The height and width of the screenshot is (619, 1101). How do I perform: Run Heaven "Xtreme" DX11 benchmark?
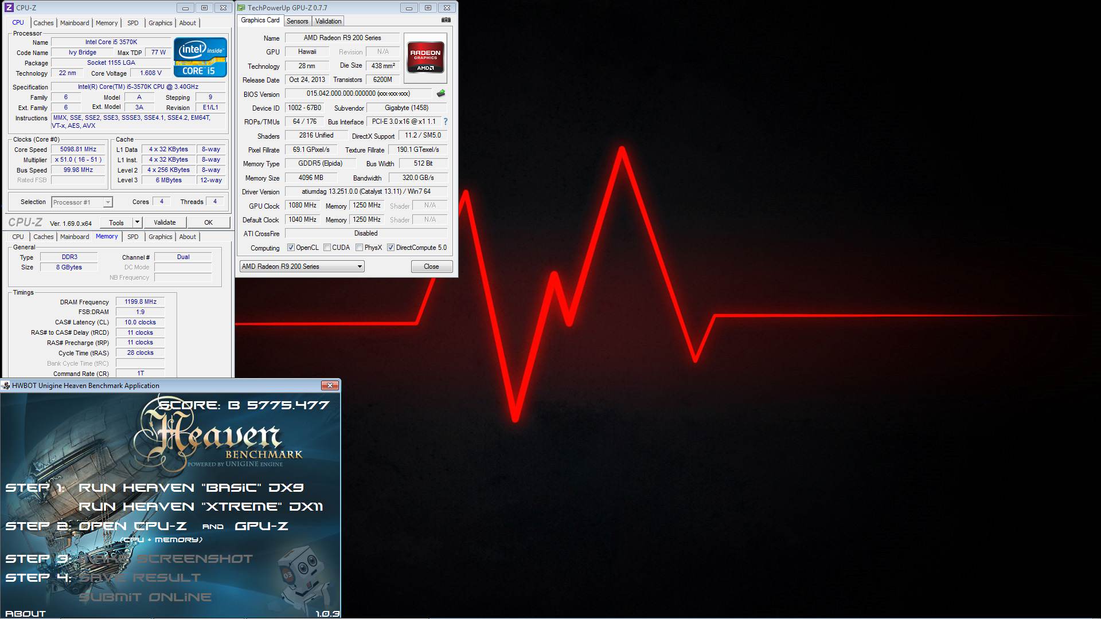point(201,507)
